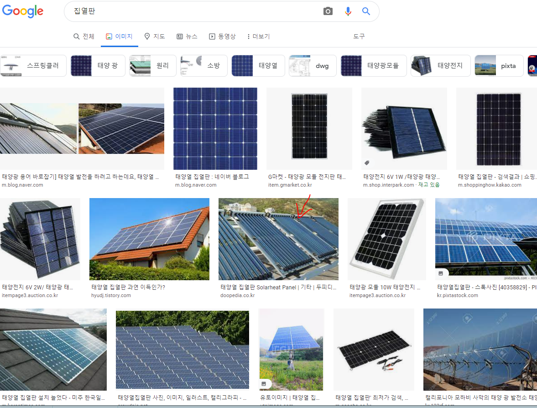537x408 pixels.
Task: Select the 태양열 suggestion chip
Action: [258, 65]
